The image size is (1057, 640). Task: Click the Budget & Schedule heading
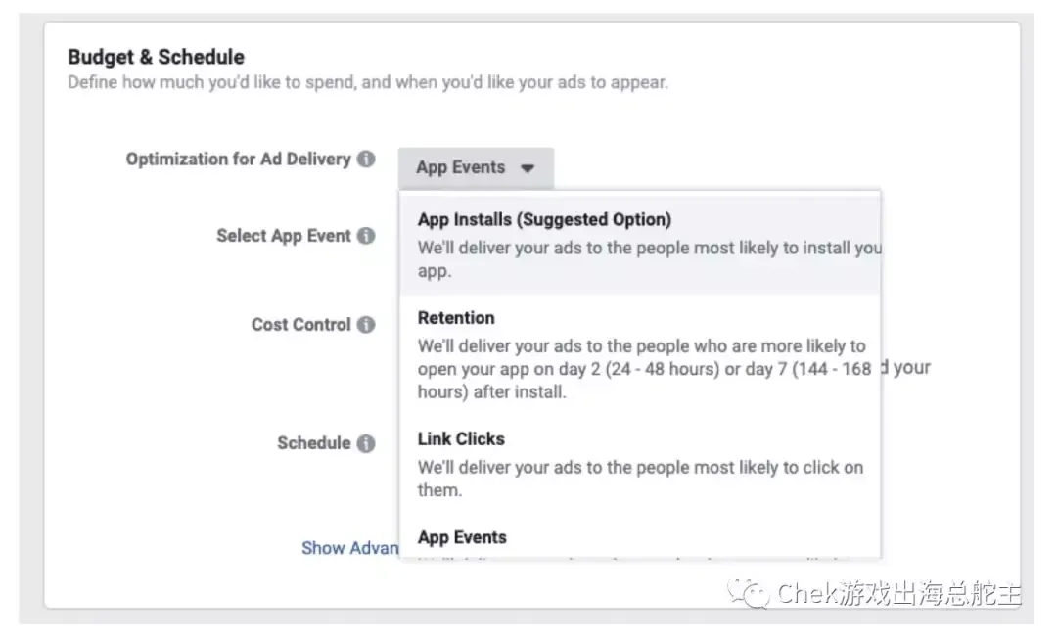156,57
